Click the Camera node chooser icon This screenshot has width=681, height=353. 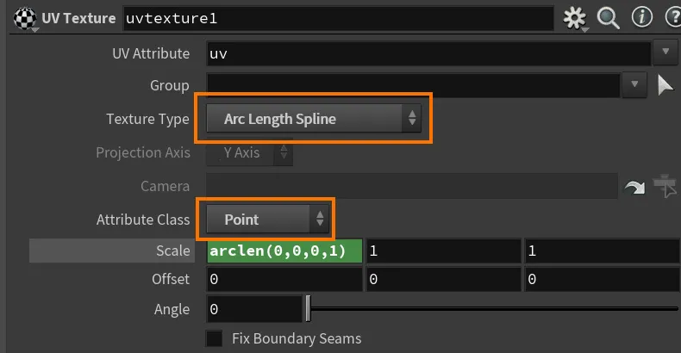pos(665,187)
